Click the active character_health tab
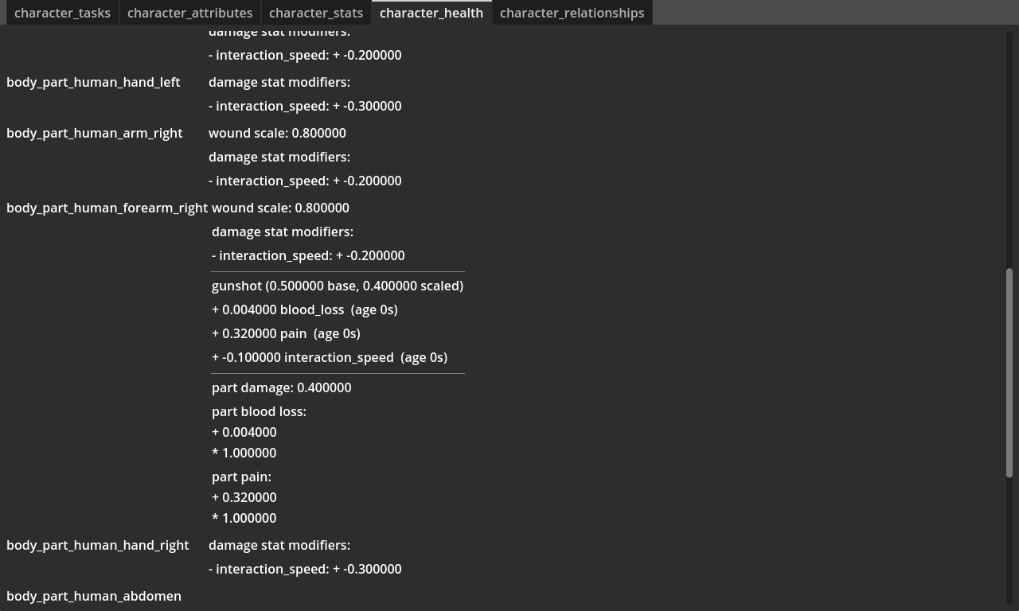1019x611 pixels. (x=431, y=13)
